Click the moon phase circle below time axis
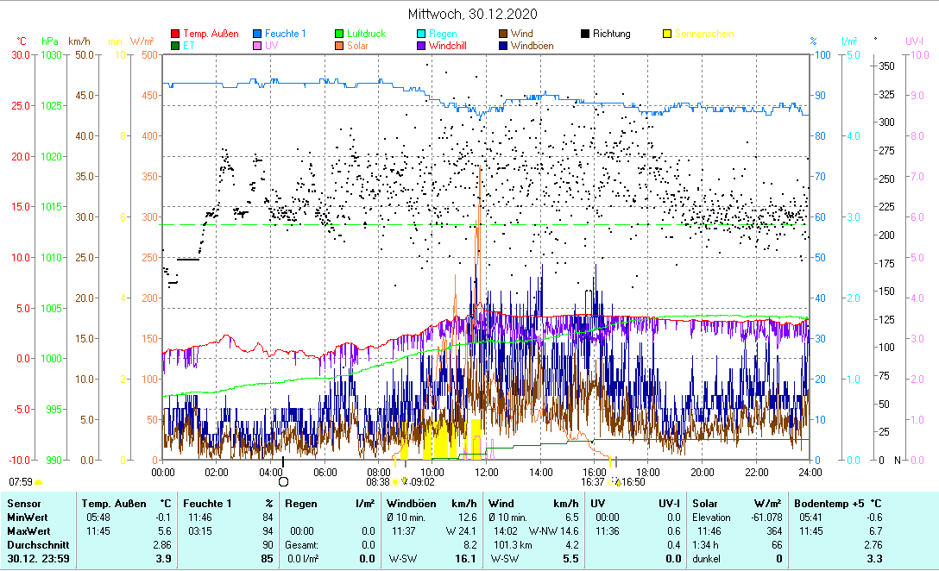The height and width of the screenshot is (571, 939). click(282, 482)
